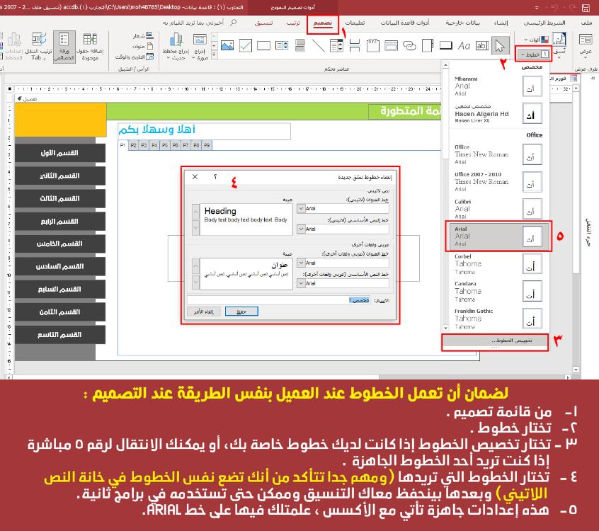The width and height of the screenshot is (599, 531).
Task: Open the View (عرض) dropdown
Action: pyautogui.click(x=586, y=45)
